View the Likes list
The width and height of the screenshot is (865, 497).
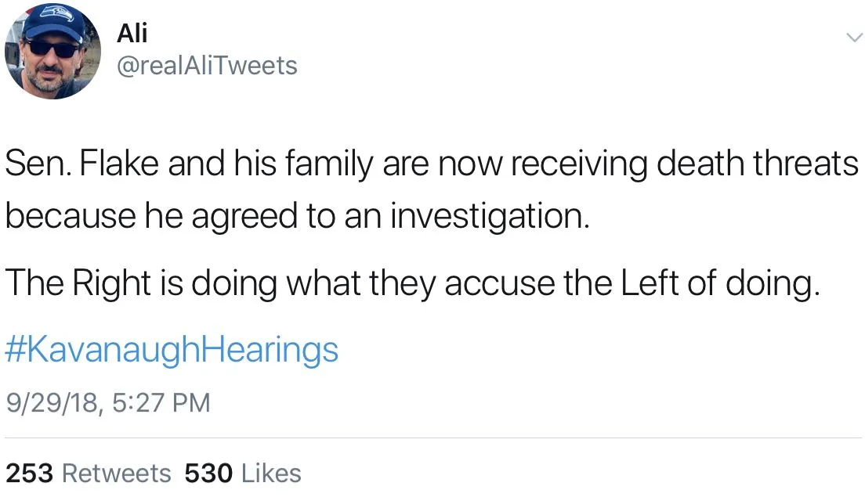click(270, 473)
